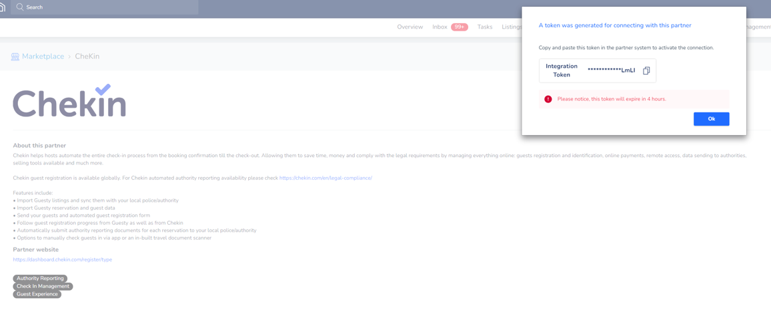771x336 pixels.
Task: Click the Marketplace storefront icon in the breadcrumb
Action: tap(15, 57)
